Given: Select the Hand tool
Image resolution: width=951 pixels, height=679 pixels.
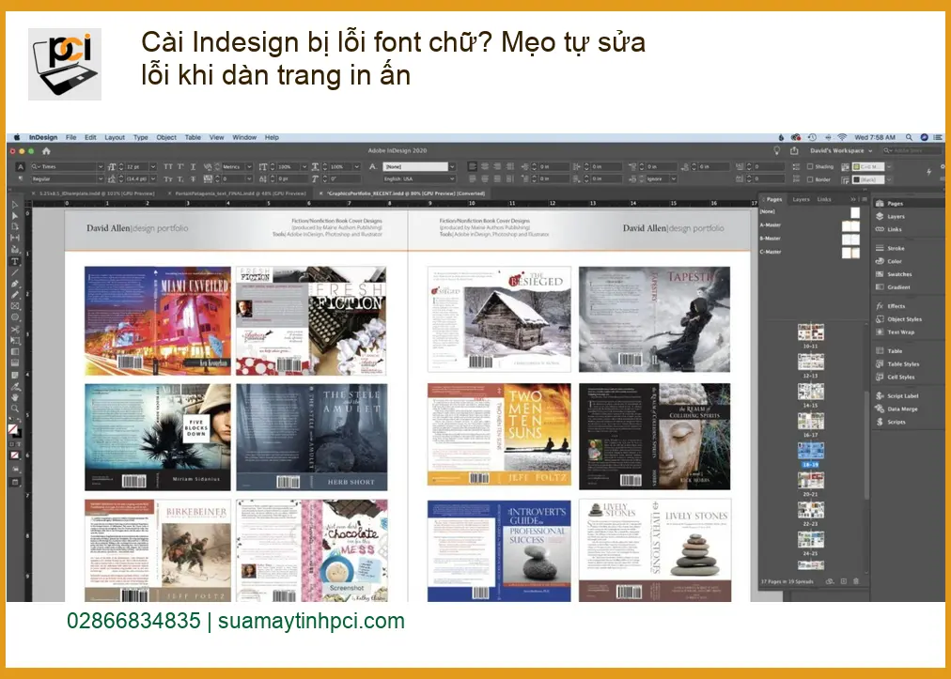Looking at the screenshot, I should [x=15, y=397].
